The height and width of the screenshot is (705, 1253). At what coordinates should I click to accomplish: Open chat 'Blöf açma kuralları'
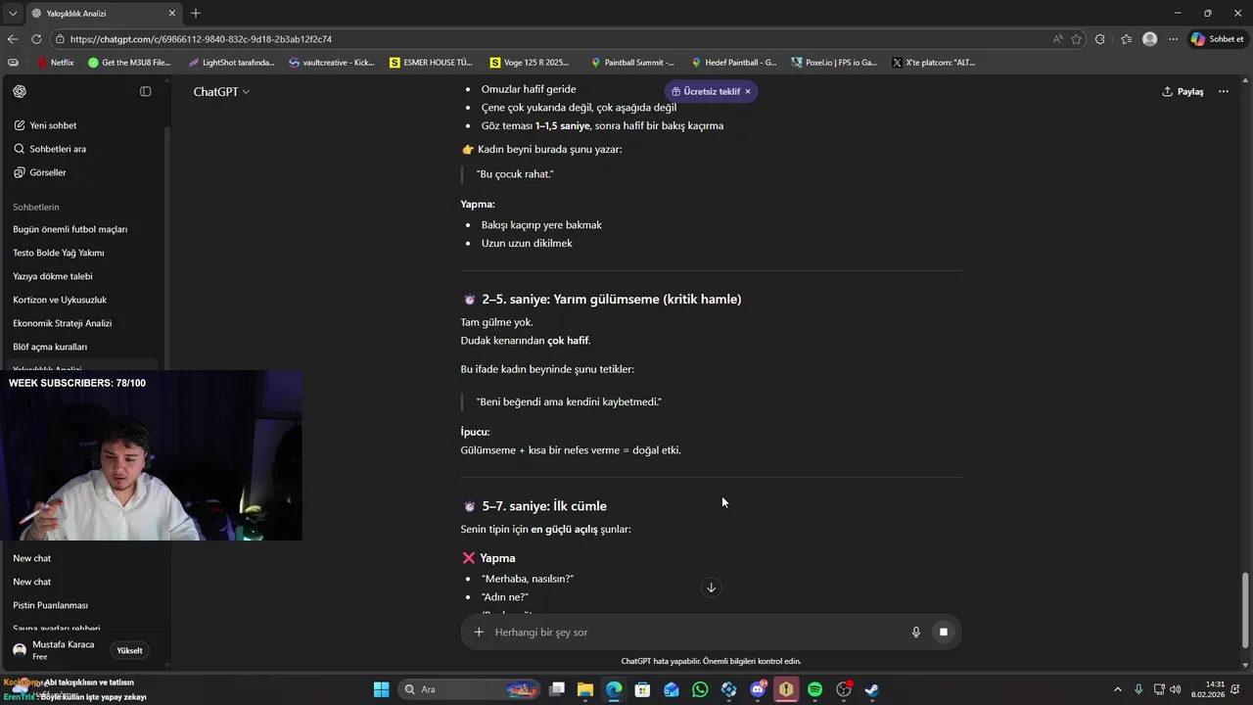pos(50,347)
